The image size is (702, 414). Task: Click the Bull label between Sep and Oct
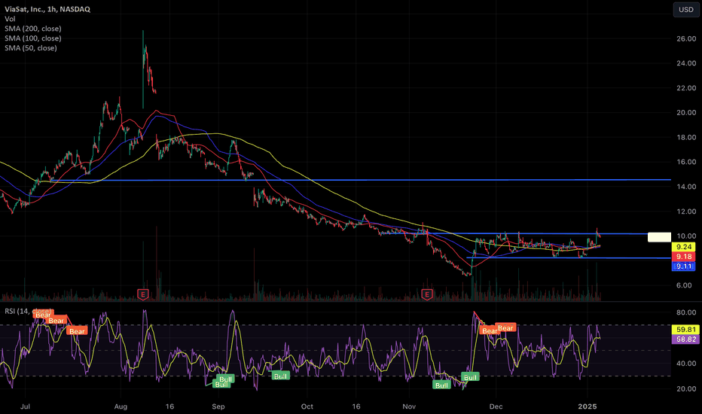[280, 376]
